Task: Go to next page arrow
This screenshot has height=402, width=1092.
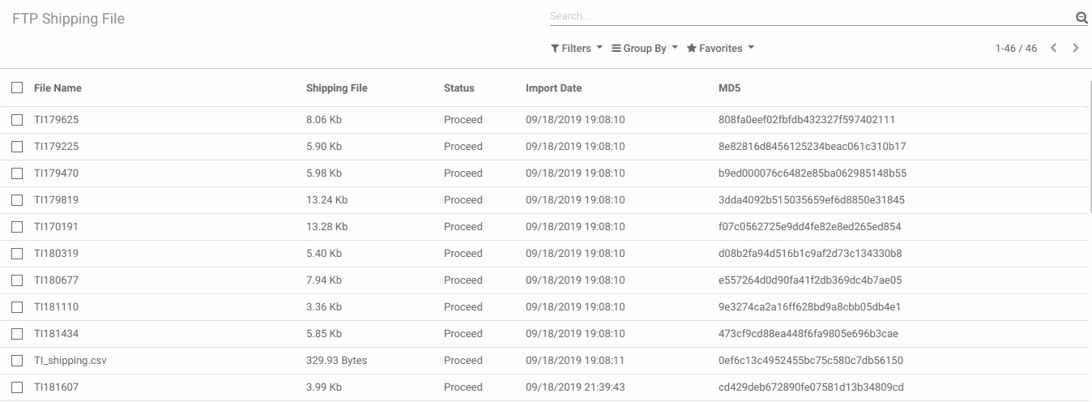Action: tap(1076, 49)
